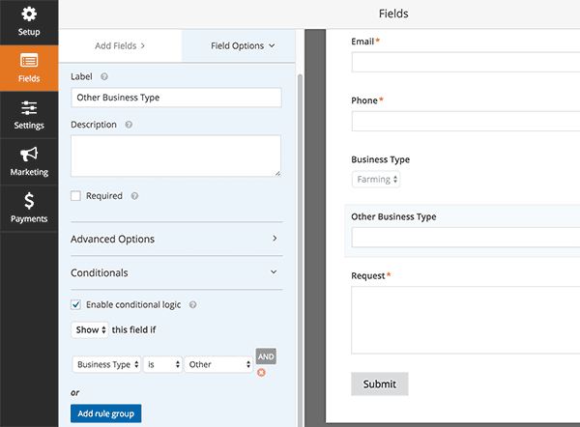Screen dimensions: 580x427
Task: Select the Fields list icon in sidebar
Action: pyautogui.click(x=29, y=61)
